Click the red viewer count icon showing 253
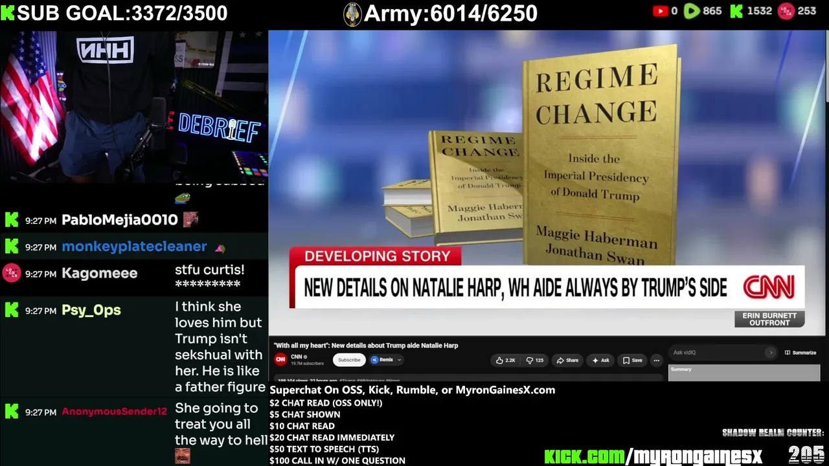Image resolution: width=829 pixels, height=466 pixels. point(786,11)
